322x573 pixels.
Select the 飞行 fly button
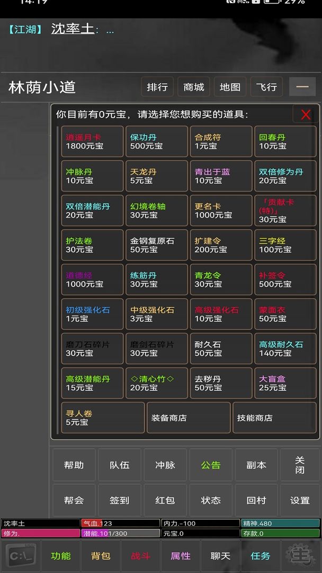coord(266,87)
